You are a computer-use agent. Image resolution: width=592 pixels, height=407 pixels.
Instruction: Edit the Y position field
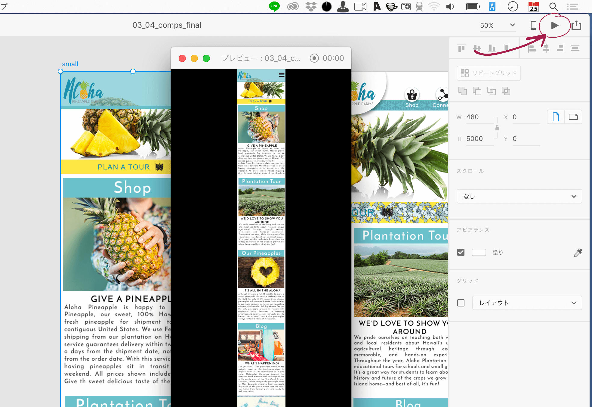[526, 139]
